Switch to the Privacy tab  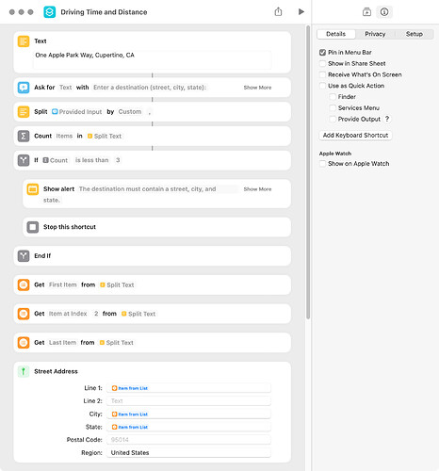pyautogui.click(x=375, y=34)
